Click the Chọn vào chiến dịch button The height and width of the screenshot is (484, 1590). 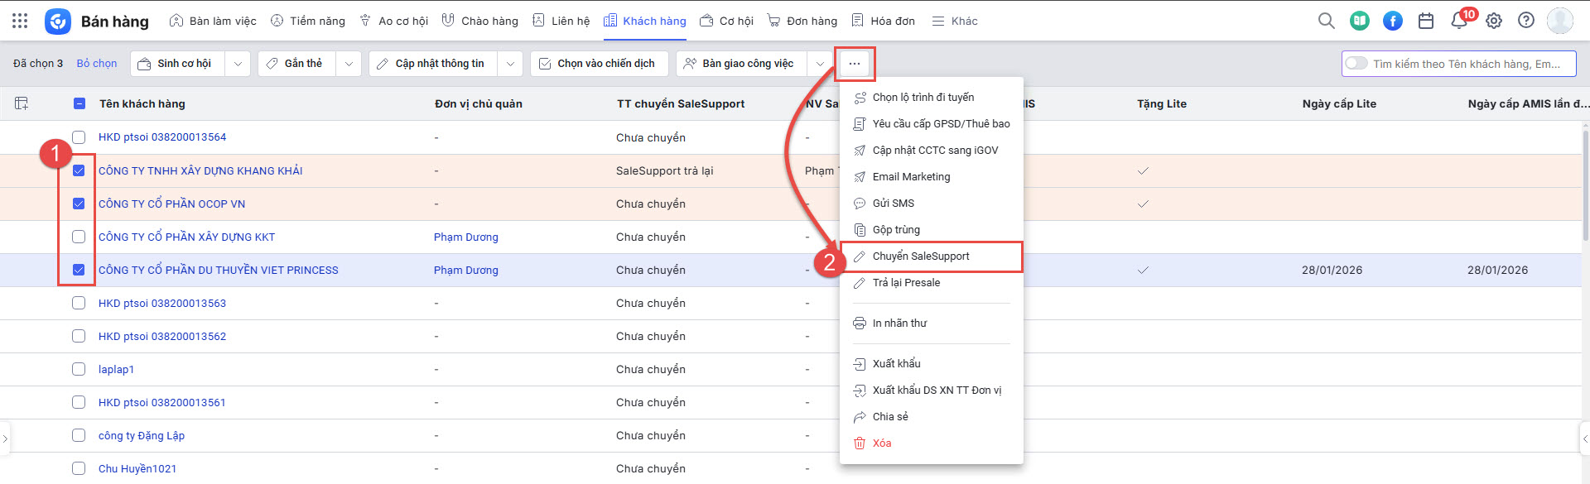point(598,64)
